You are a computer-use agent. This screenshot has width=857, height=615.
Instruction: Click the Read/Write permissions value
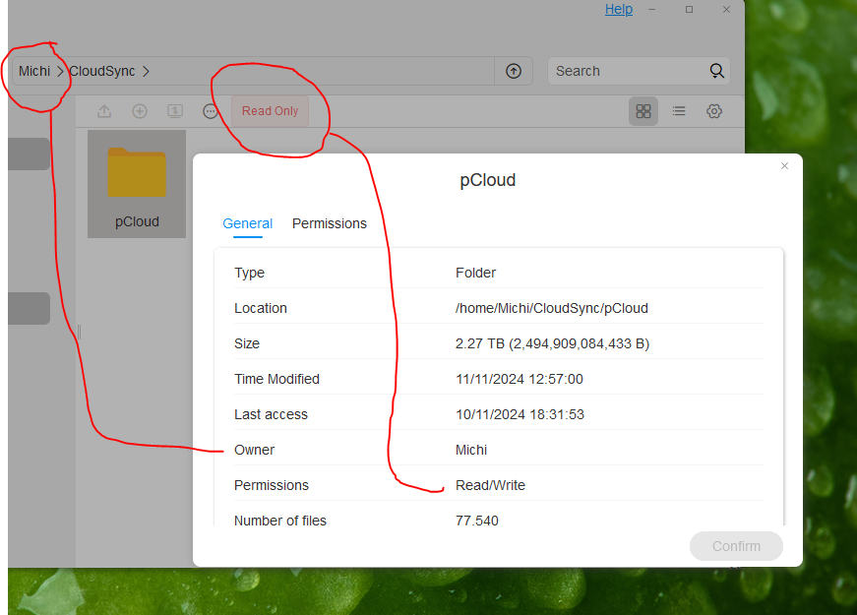(x=490, y=485)
